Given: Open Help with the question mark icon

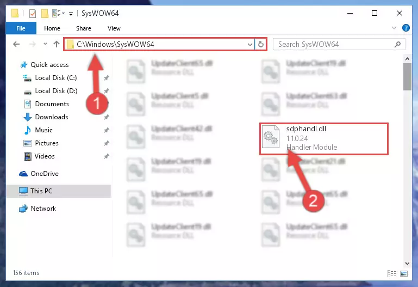Looking at the screenshot, I should [x=405, y=28].
